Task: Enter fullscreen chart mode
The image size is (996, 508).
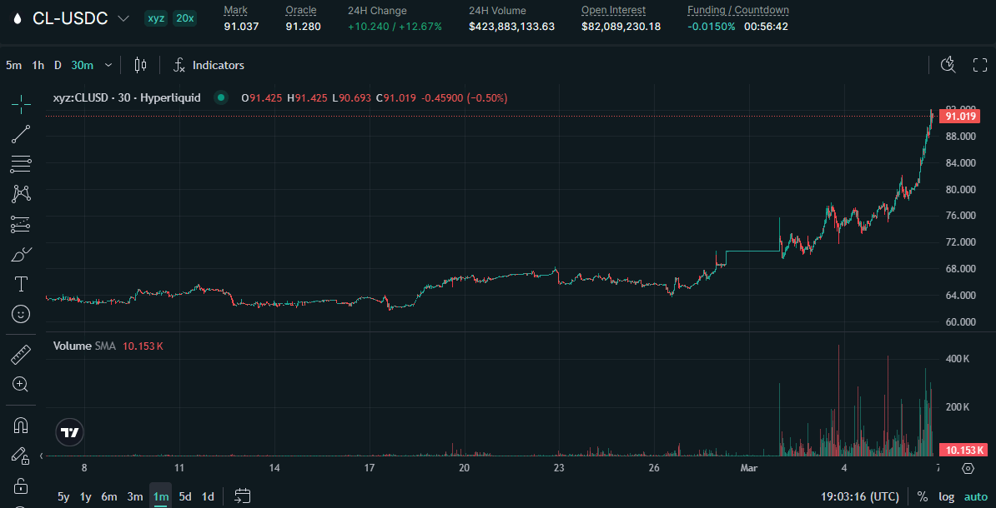Action: 978,64
